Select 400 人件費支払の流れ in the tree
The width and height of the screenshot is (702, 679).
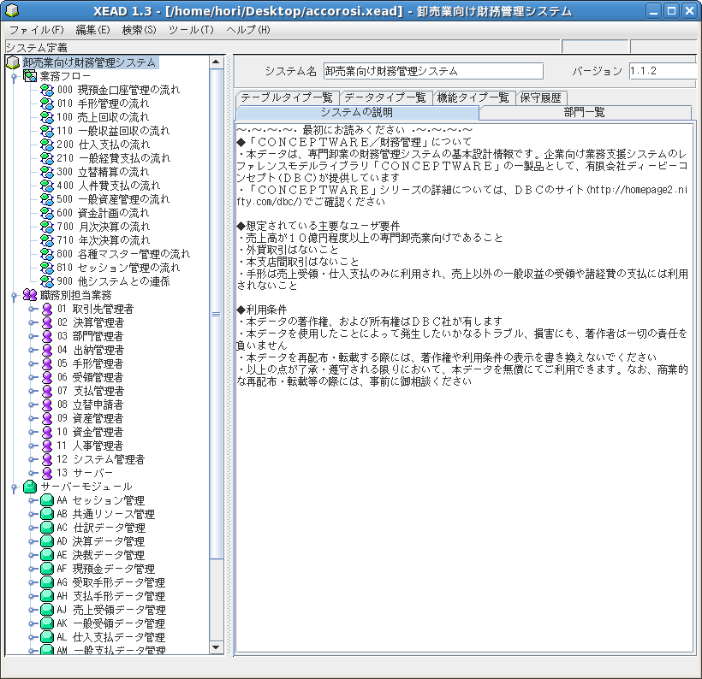(x=109, y=186)
